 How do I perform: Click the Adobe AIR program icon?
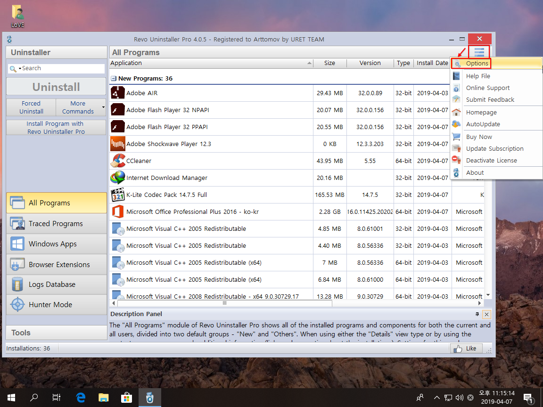[x=118, y=93]
